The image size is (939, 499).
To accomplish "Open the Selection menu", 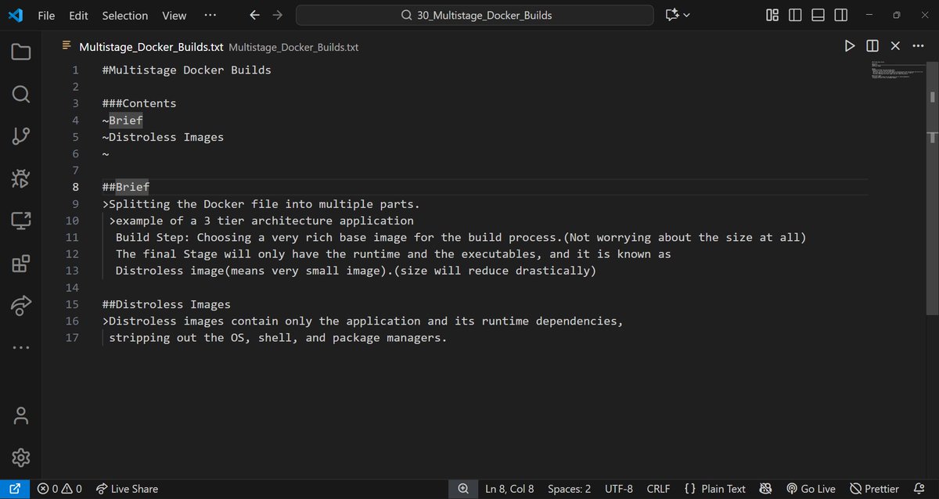I will pyautogui.click(x=125, y=15).
